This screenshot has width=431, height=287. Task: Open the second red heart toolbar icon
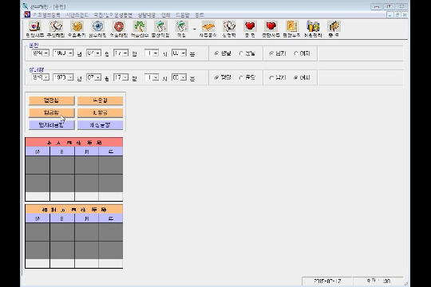coord(271,29)
